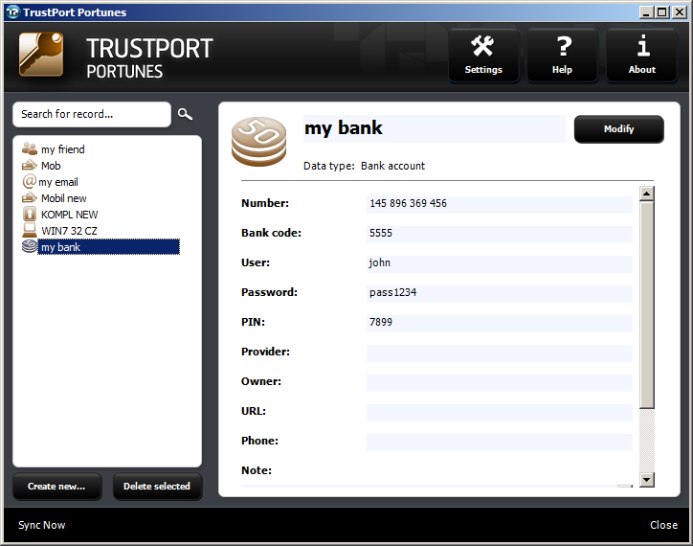Open Settings with the tools icon
693x546 pixels.
point(483,55)
